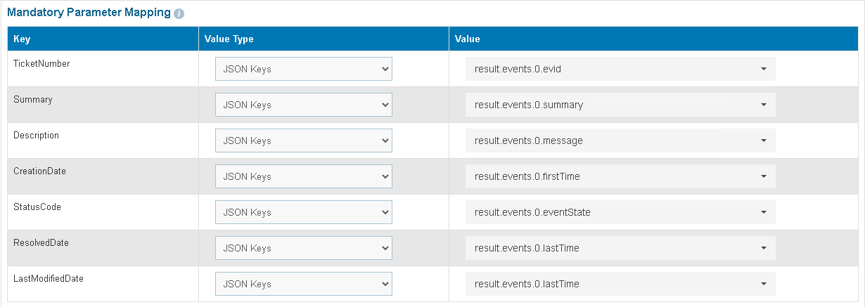Viewport: 865px width, 307px height.
Task: Open Value Type dropdown for LastModifiedDate
Action: tap(304, 284)
